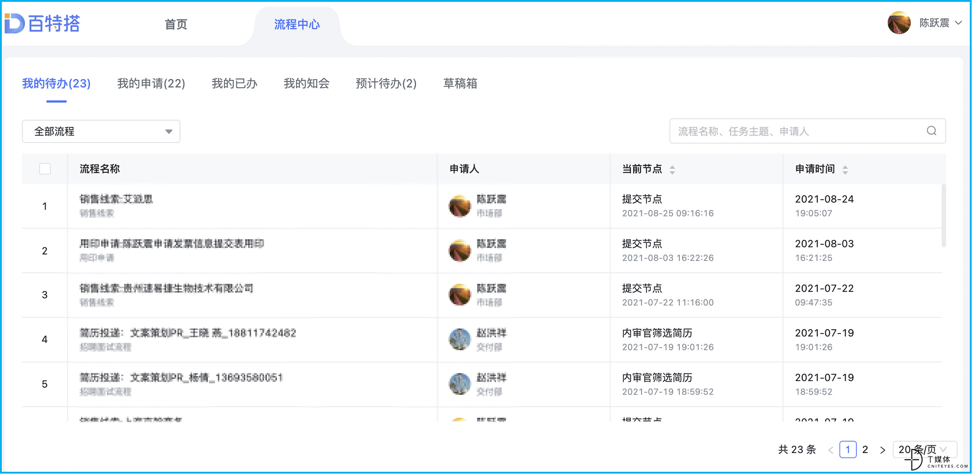Image resolution: width=972 pixels, height=475 pixels.
Task: Click 提交节点 in row 1
Action: [x=642, y=199]
